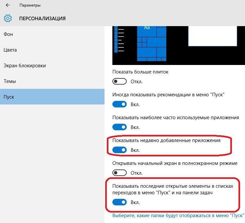The width and height of the screenshot is (245, 223).
Task: Click the back arrow icon
Action: coord(8,5)
